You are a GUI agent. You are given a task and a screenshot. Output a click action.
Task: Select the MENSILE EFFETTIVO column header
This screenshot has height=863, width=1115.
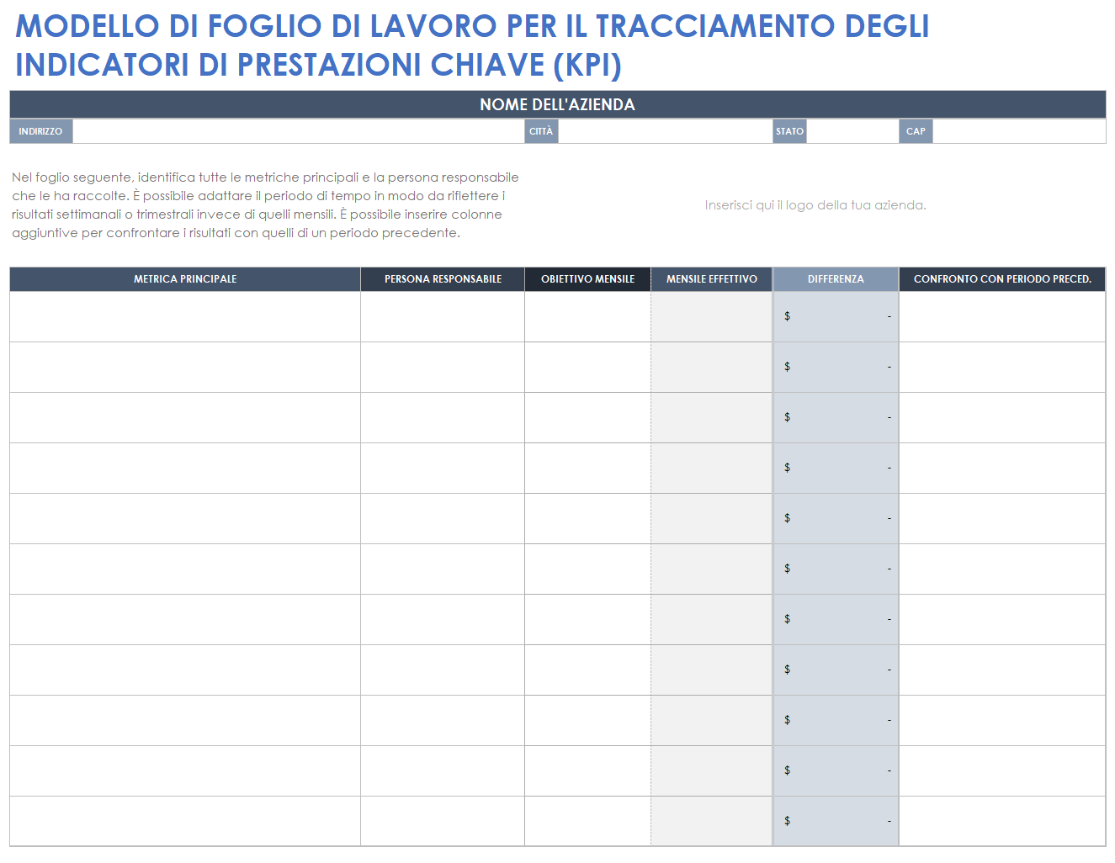(712, 279)
